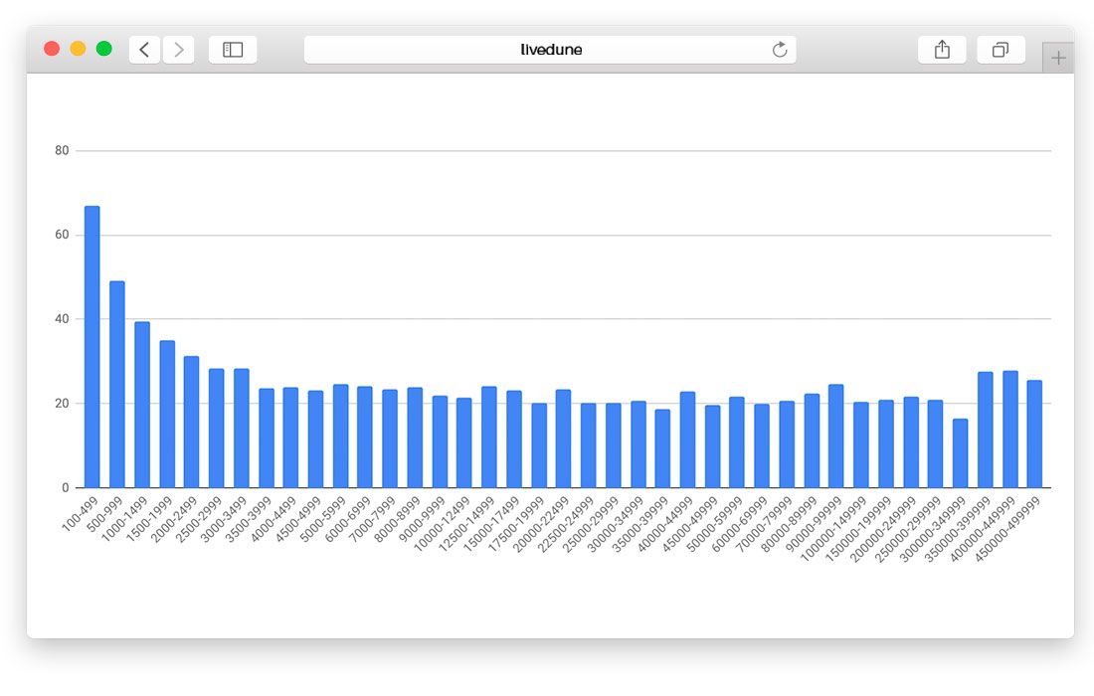Click the 90000-99999 chart bar
This screenshot has height=696, width=1094.
tap(835, 436)
